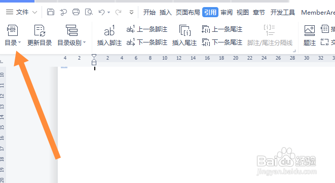This screenshot has width=335, height=183.
Task: Switch to the 视图 tab
Action: (242, 12)
